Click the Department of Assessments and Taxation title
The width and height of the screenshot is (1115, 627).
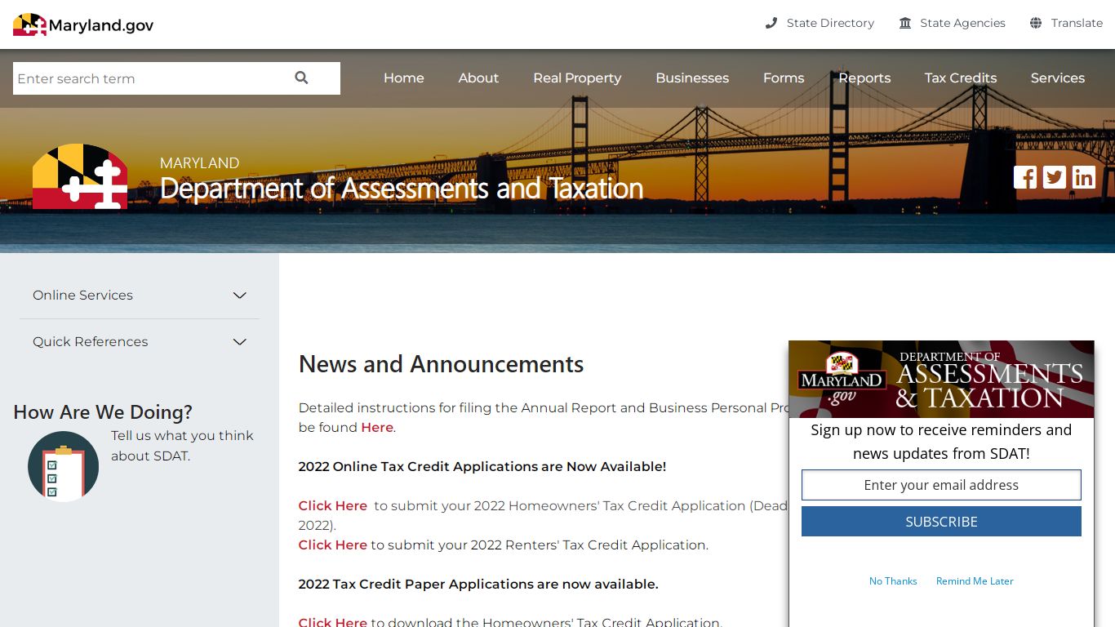[x=402, y=189]
